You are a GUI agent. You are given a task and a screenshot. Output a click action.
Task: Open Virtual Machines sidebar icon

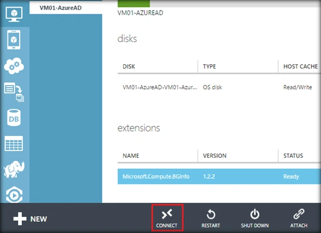(14, 14)
